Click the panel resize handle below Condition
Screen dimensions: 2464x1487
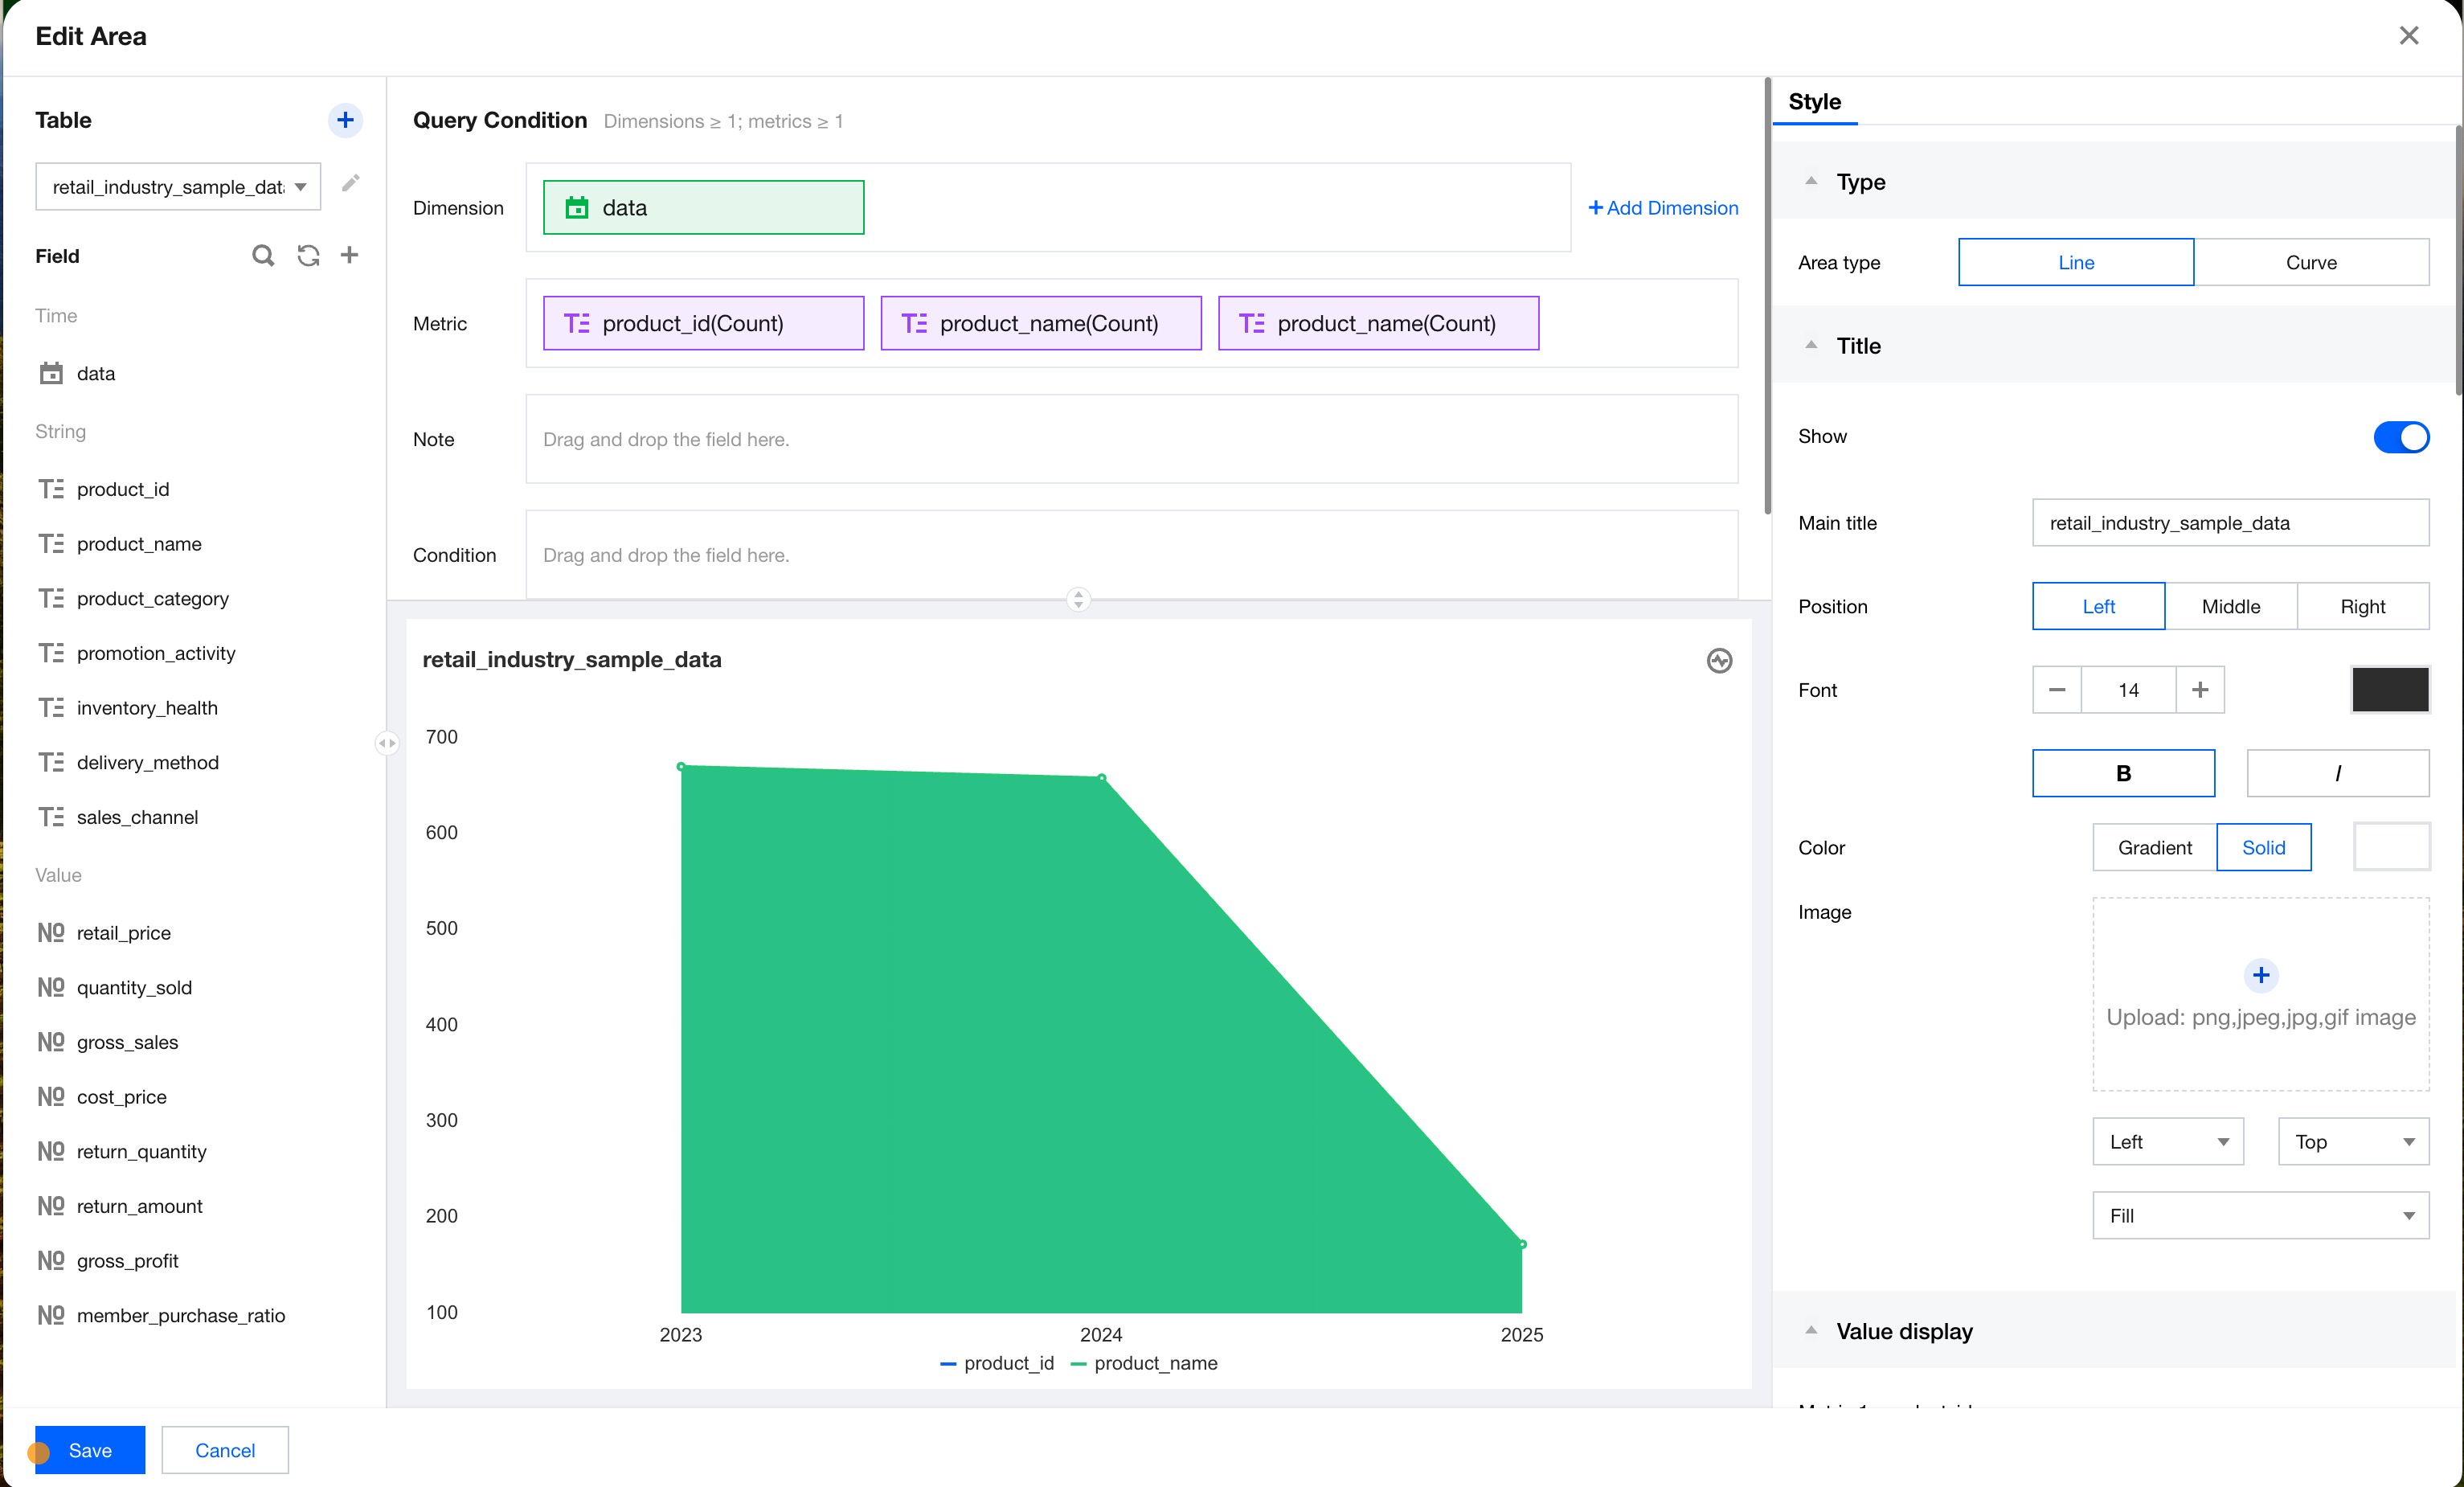pos(1078,599)
